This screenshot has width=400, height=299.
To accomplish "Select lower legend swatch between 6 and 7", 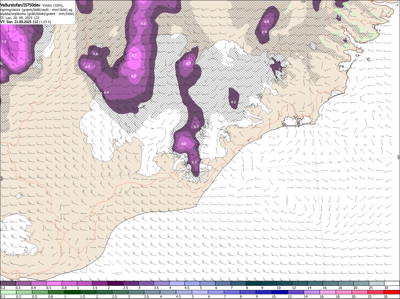I will pos(216,292).
